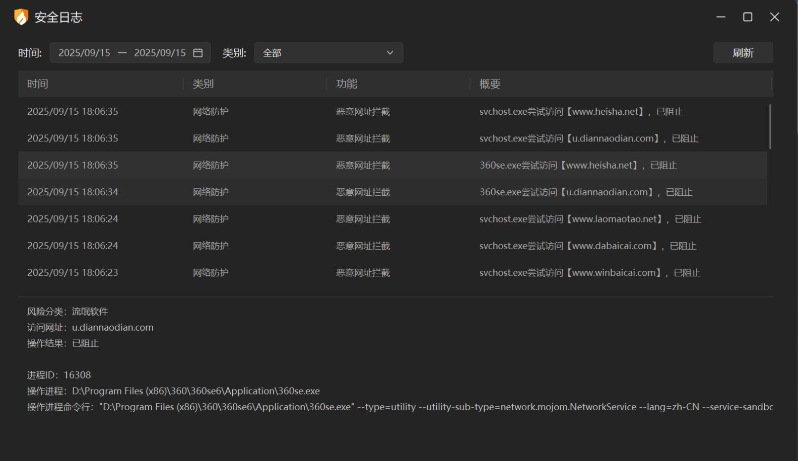The height and width of the screenshot is (461, 798).
Task: Click 恶意网址拦截 in the 18:06:34 row
Action: [x=363, y=192]
